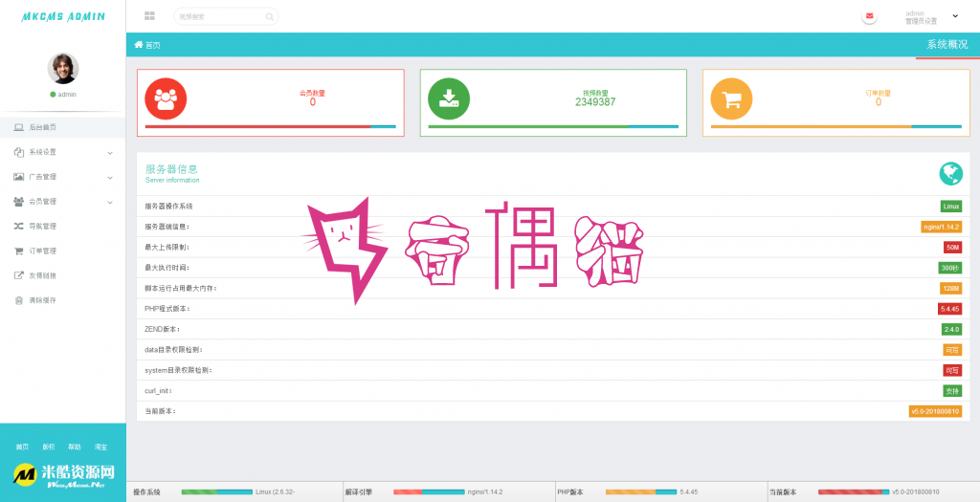Click the 会员数量 progress bar

(x=271, y=126)
